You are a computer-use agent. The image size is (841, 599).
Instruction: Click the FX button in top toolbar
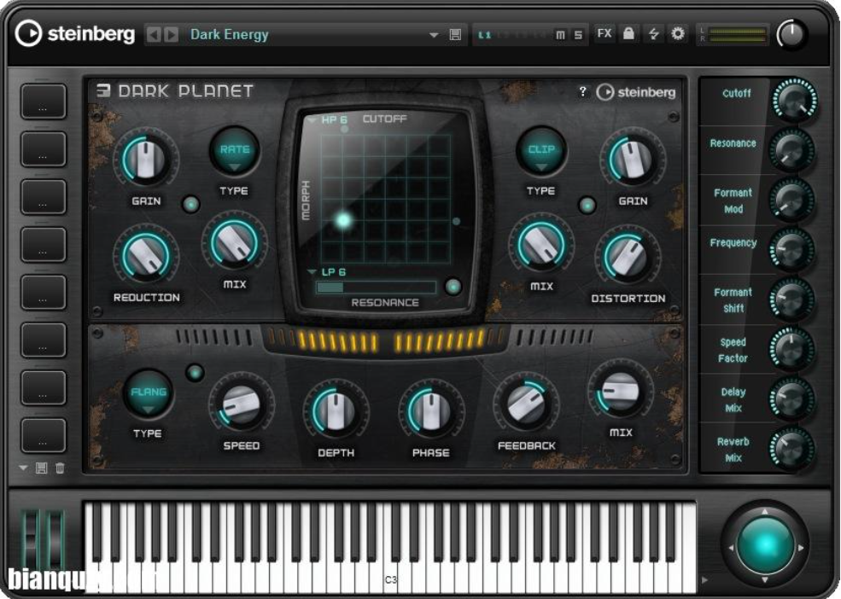[604, 34]
